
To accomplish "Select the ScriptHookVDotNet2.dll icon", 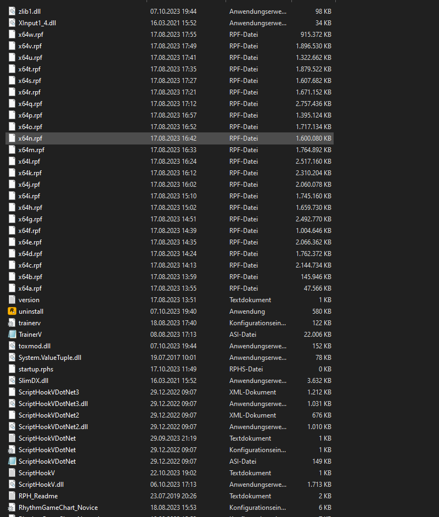I will (12, 427).
